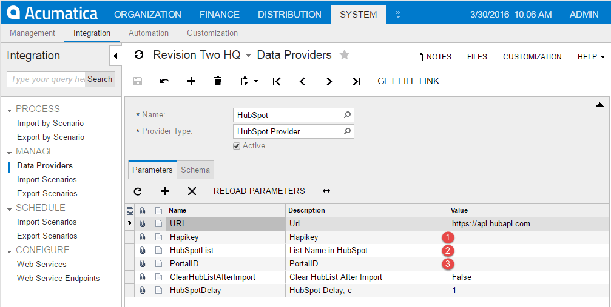The height and width of the screenshot is (307, 611).
Task: Go to the previous record
Action: (x=302, y=81)
